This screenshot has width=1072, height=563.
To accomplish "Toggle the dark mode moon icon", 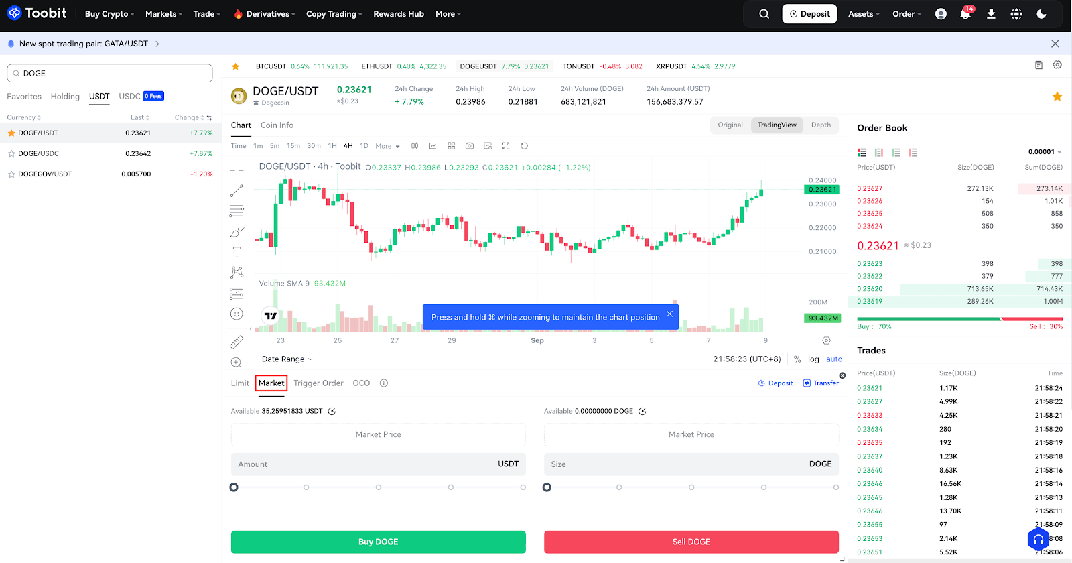I will pyautogui.click(x=1042, y=14).
